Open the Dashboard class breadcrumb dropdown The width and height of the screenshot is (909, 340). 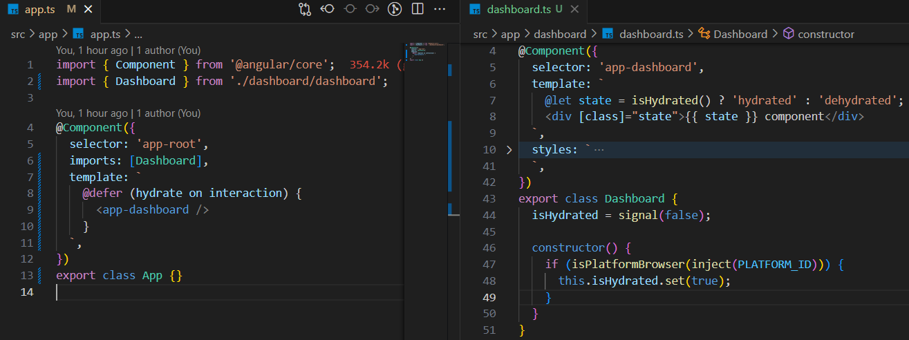coord(740,34)
